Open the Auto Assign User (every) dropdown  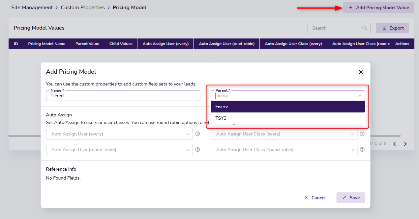pos(119,134)
